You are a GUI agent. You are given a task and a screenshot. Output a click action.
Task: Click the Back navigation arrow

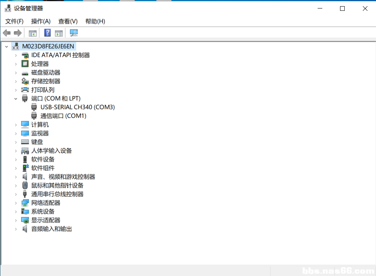(7, 33)
